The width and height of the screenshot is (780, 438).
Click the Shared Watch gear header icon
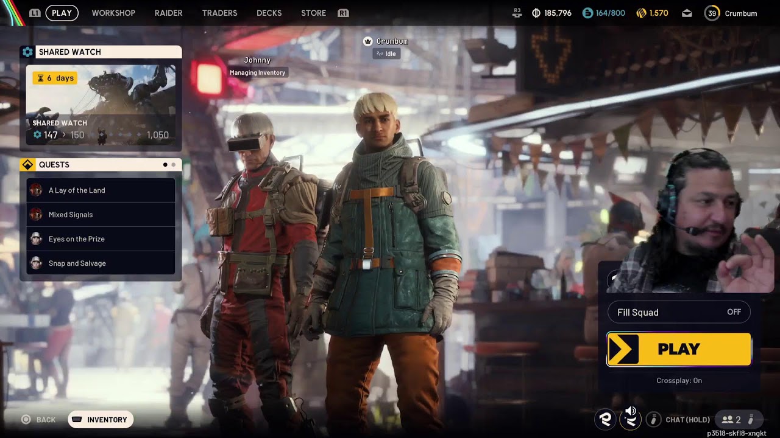pos(27,52)
